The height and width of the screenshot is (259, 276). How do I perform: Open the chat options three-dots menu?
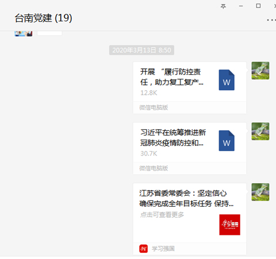pos(271,20)
